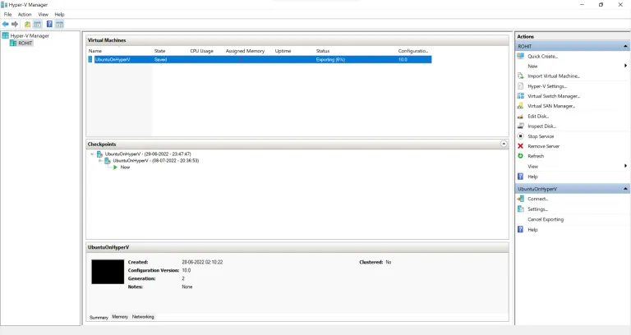Click the Up one level folder icon
The width and height of the screenshot is (631, 335).
point(27,24)
